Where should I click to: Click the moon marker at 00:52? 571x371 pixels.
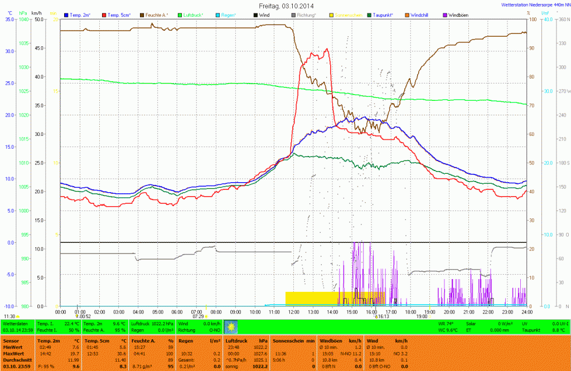78,316
